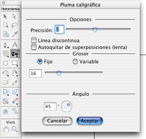This screenshot has width=146, height=139.
Task: Select the black arrow selection tool
Action: point(5,17)
